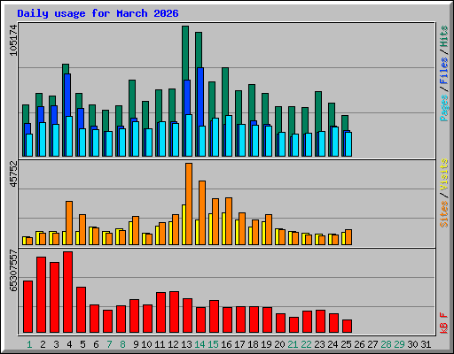Click the yellow sites bar for day 16

(223, 228)
